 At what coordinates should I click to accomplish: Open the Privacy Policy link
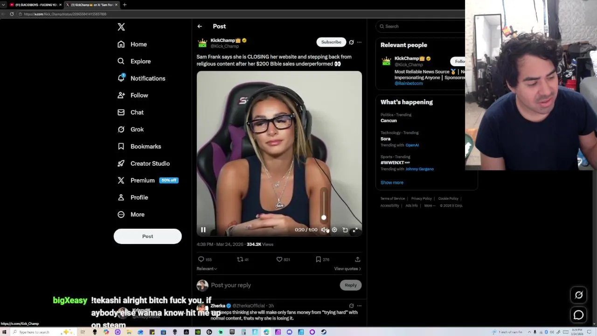point(421,199)
